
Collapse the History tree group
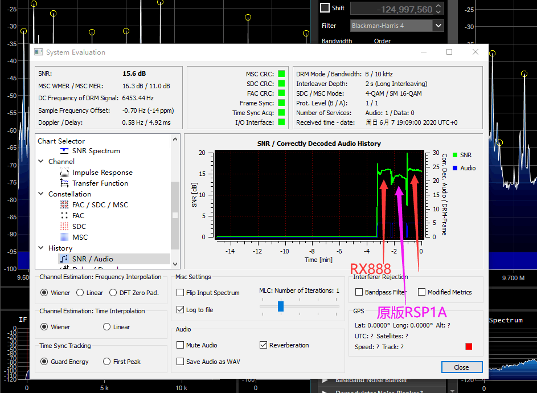click(x=42, y=248)
